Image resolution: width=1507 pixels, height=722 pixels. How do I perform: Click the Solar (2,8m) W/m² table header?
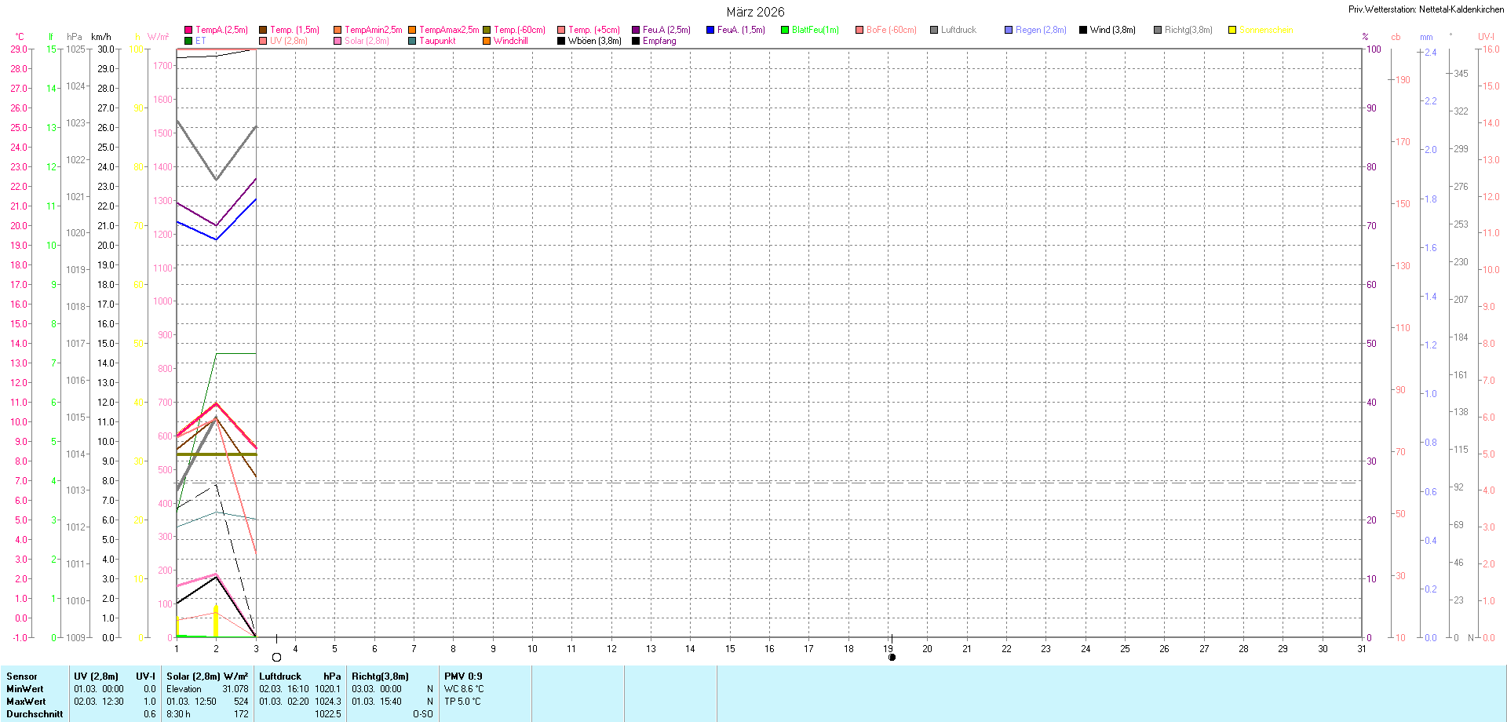point(207,676)
